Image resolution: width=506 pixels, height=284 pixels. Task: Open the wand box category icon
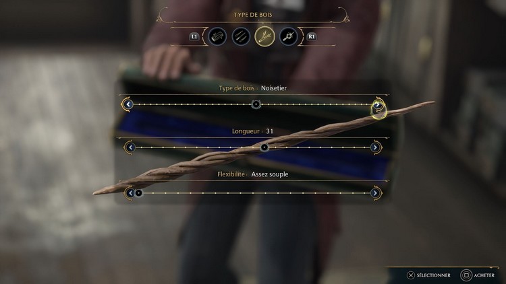click(217, 36)
